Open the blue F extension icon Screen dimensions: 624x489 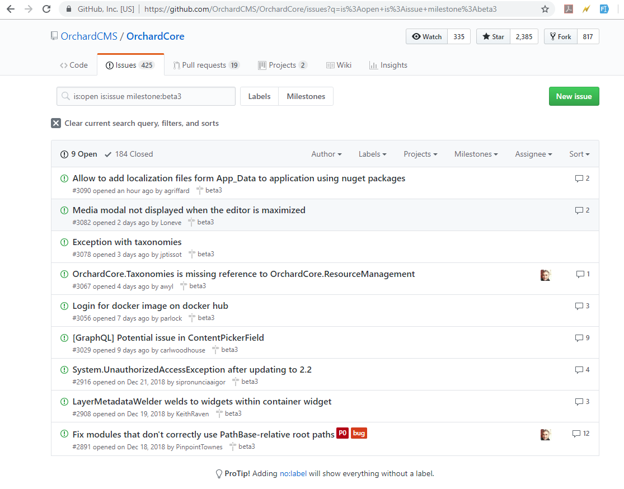(x=604, y=9)
